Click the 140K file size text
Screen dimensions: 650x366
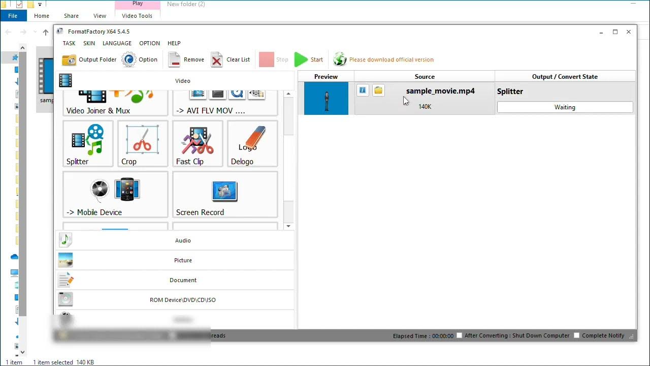click(425, 107)
